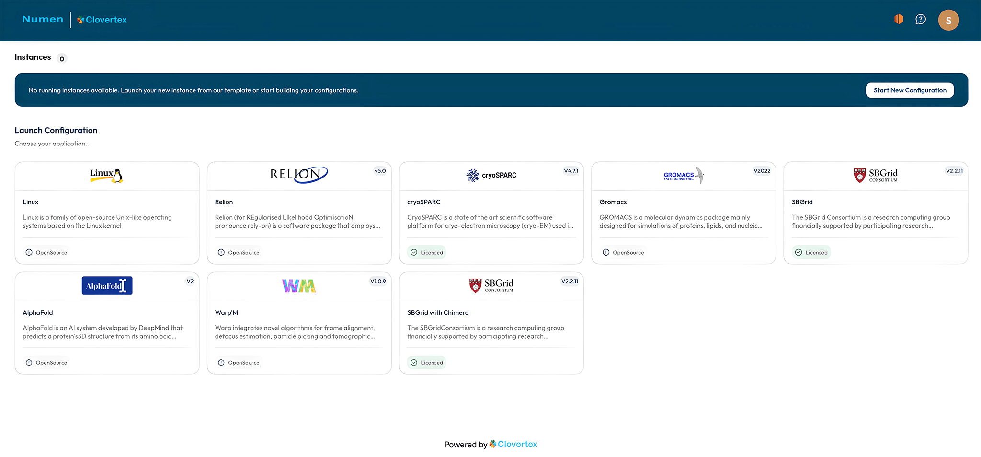Click the Licensed badge on cryoSPARC card

(427, 252)
